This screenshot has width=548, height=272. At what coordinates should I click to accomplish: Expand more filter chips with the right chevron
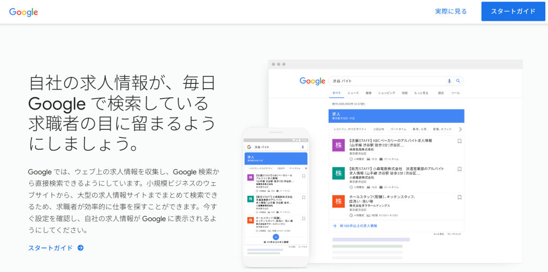pos(460,129)
